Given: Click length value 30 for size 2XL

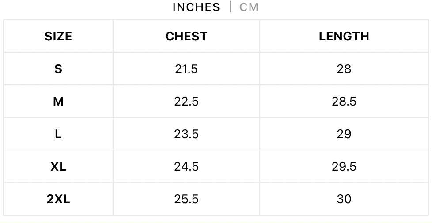Looking at the screenshot, I should [x=344, y=199].
